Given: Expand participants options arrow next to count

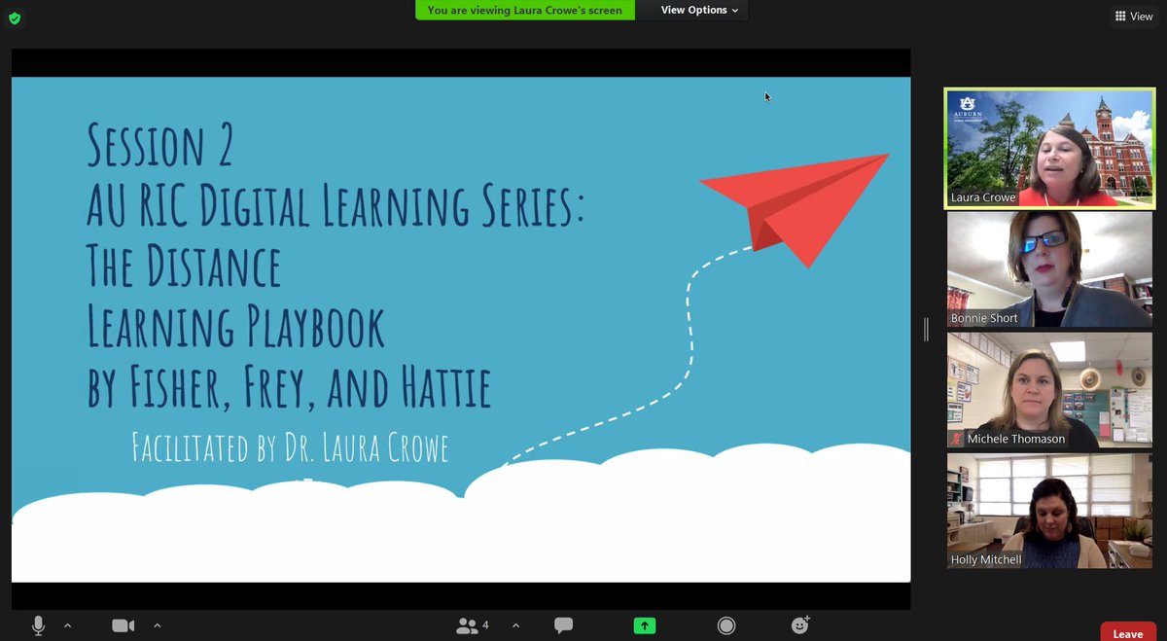Looking at the screenshot, I should [x=515, y=625].
